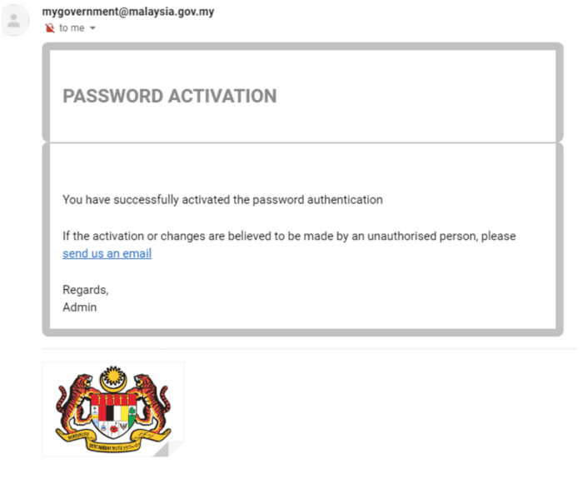Screen dimensions: 583x479
Task: Click the divider line above the attachment
Action: (x=308, y=349)
